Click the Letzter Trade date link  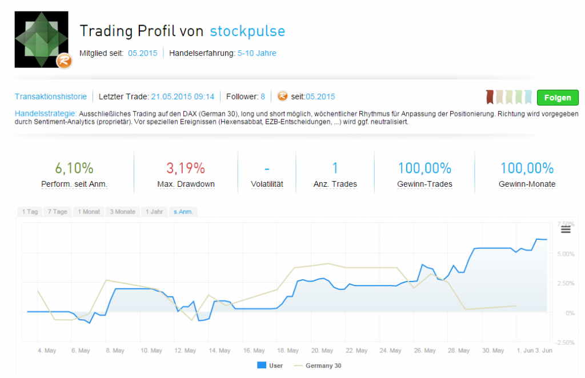[x=182, y=96]
